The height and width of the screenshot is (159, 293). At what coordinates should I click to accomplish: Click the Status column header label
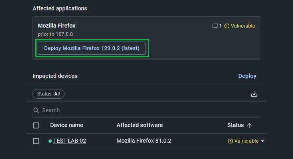235,125
